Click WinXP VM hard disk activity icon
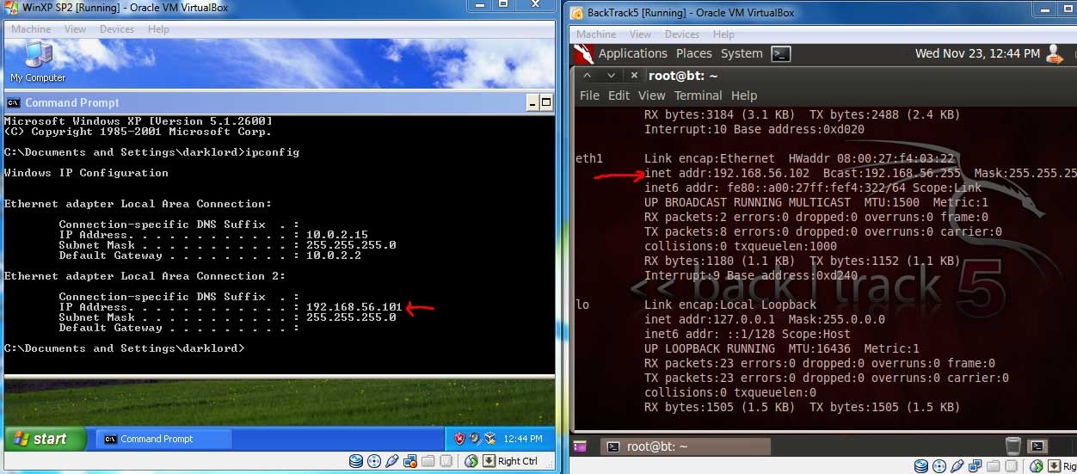This screenshot has width=1077, height=474. pyautogui.click(x=356, y=461)
